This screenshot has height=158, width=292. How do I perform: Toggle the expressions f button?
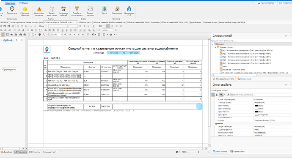(228, 95)
